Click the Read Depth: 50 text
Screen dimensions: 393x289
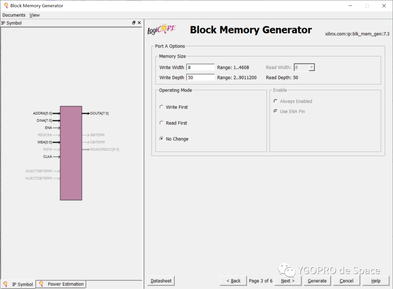coord(282,78)
